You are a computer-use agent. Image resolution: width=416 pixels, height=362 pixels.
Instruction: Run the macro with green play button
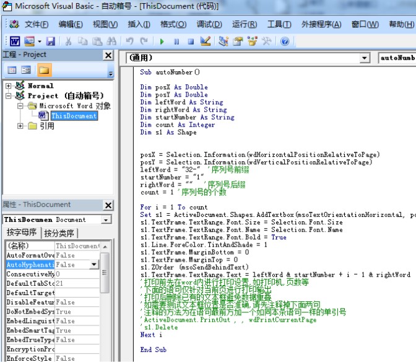162,42
